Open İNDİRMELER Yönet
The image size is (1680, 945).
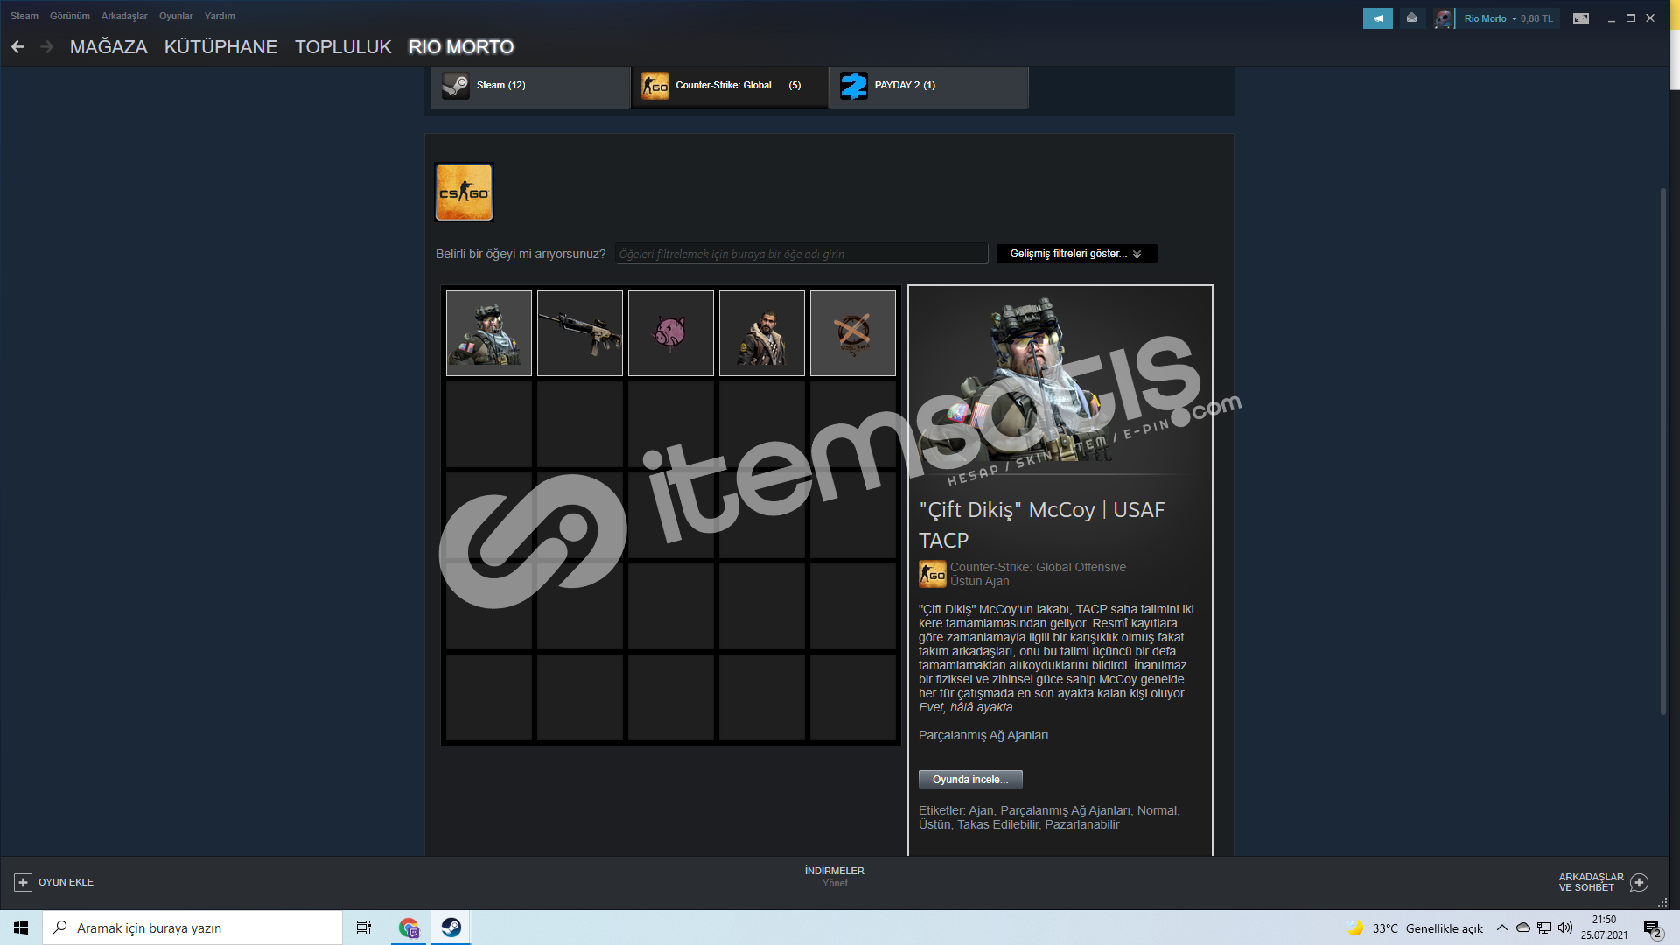pos(835,877)
